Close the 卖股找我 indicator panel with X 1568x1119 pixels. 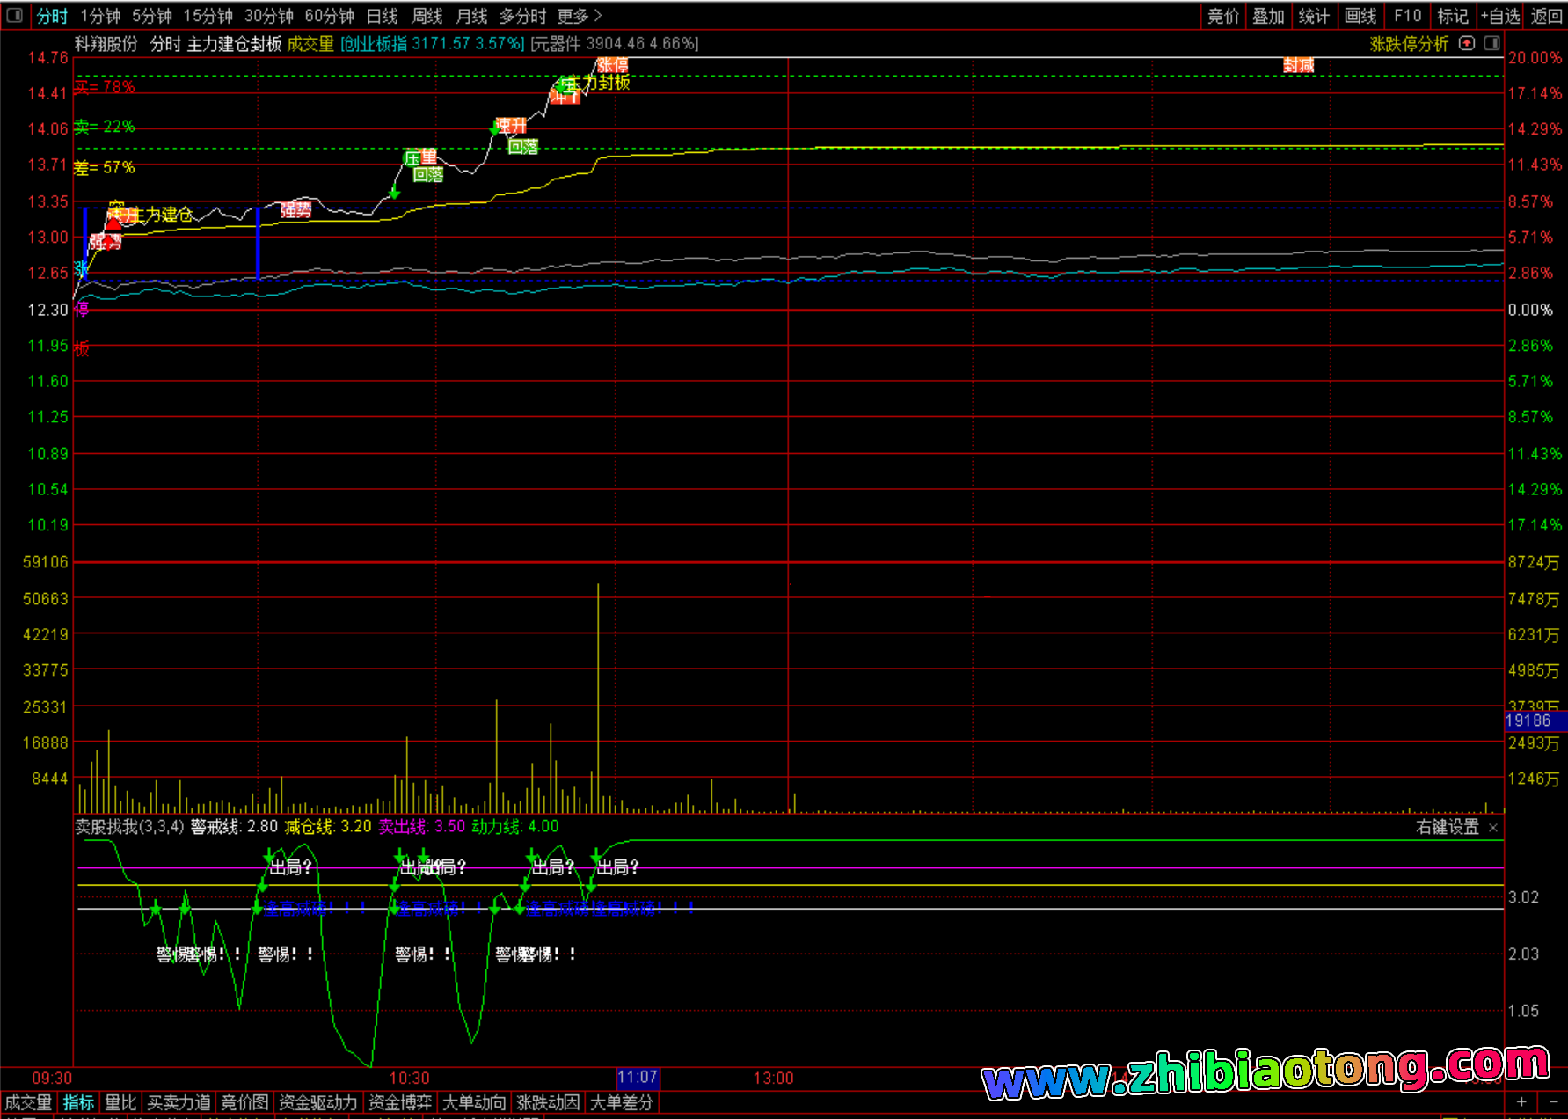(1492, 828)
